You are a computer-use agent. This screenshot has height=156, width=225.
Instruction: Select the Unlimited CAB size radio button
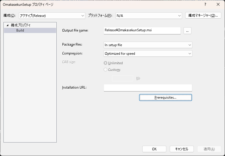pos(106,63)
